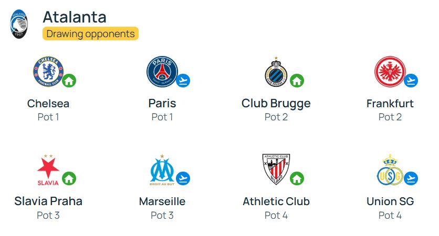Open the Marseille club logo
The height and width of the screenshot is (236, 439).
pyautogui.click(x=162, y=170)
